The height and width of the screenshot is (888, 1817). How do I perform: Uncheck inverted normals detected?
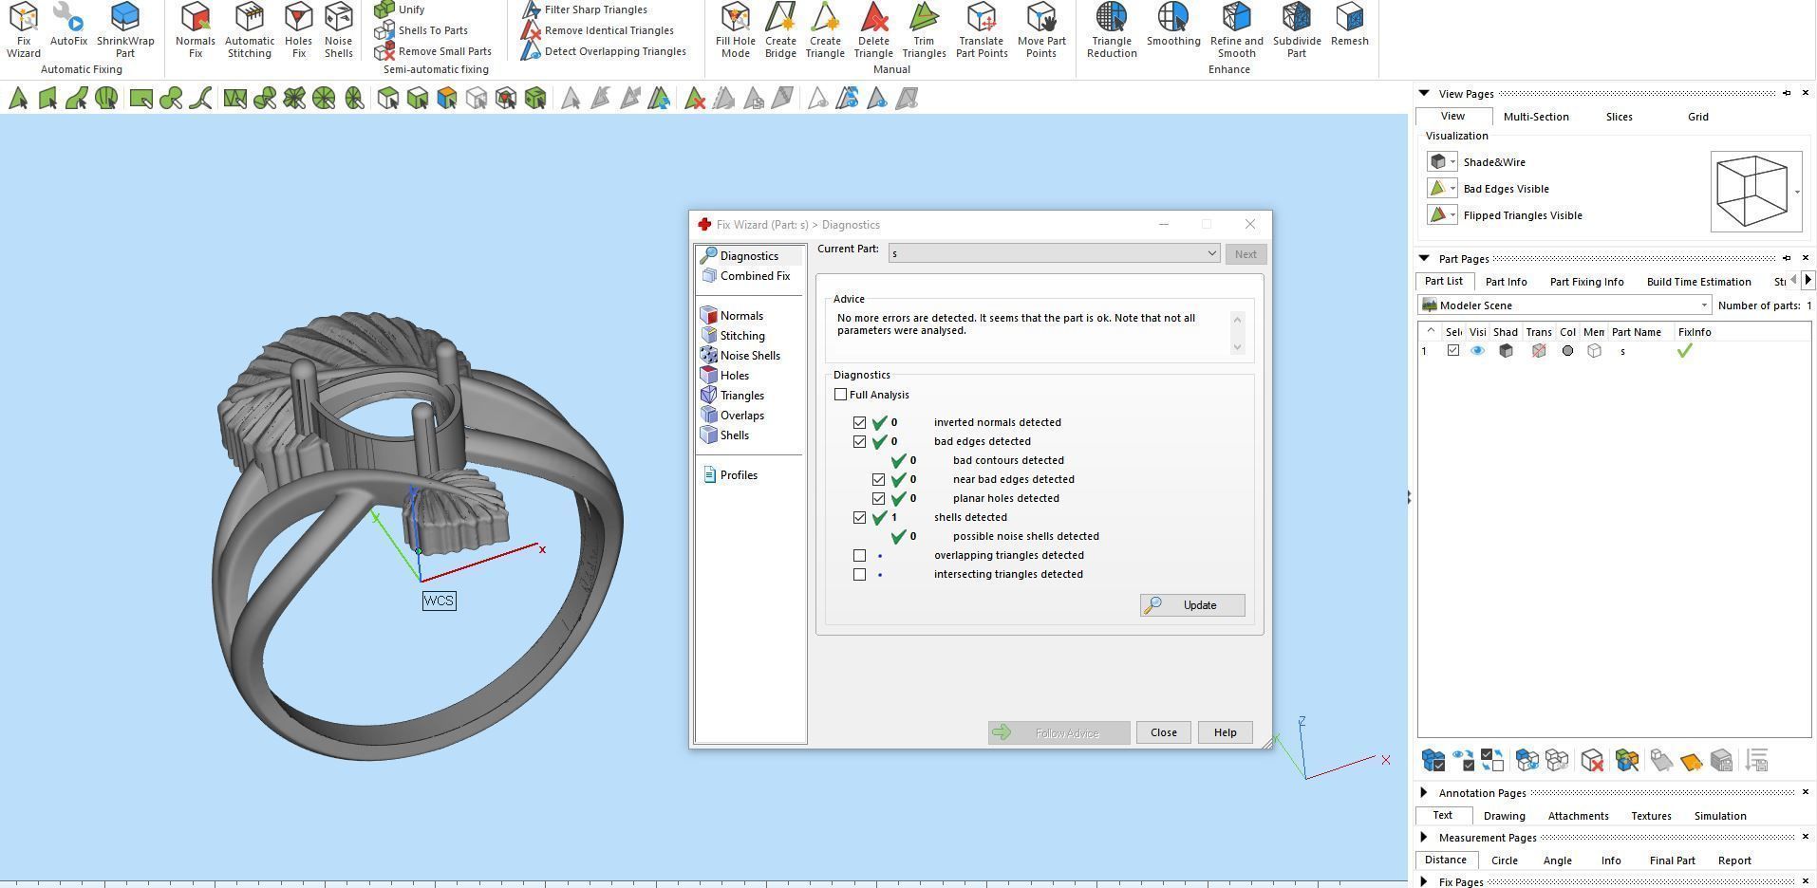pos(860,422)
